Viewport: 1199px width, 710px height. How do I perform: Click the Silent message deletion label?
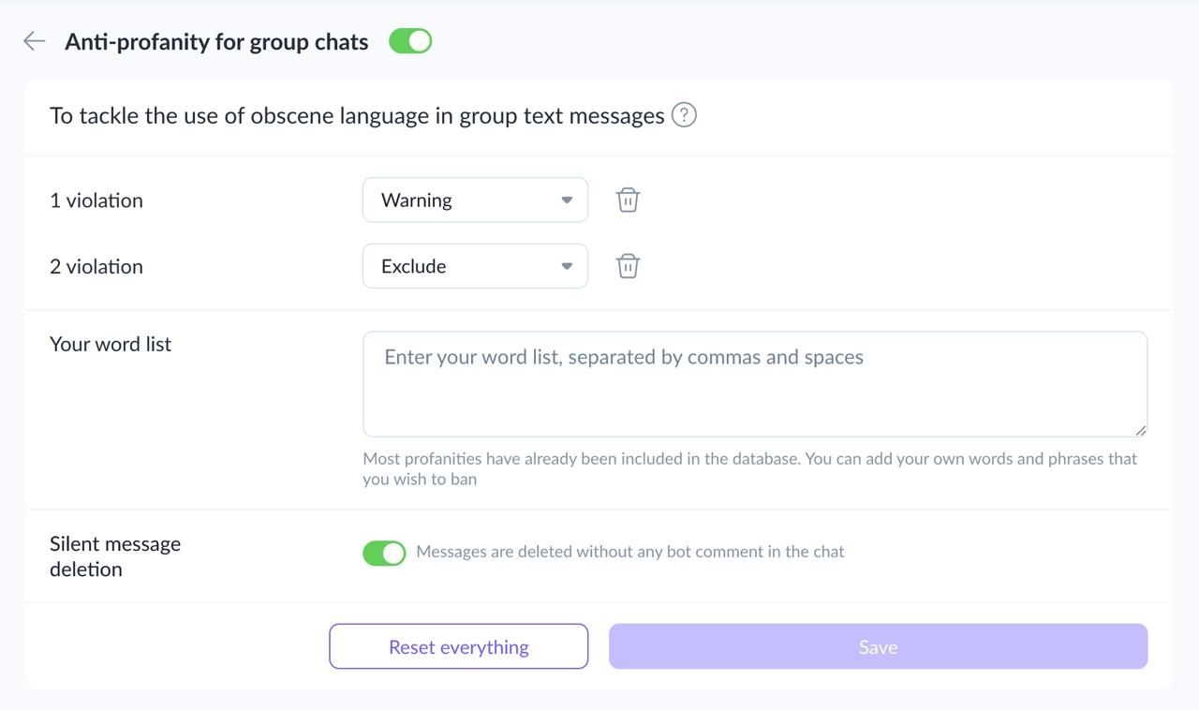pyautogui.click(x=115, y=556)
